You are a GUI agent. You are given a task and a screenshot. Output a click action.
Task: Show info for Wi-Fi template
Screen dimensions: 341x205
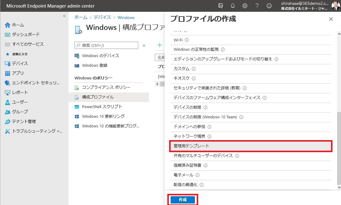pos(187,40)
